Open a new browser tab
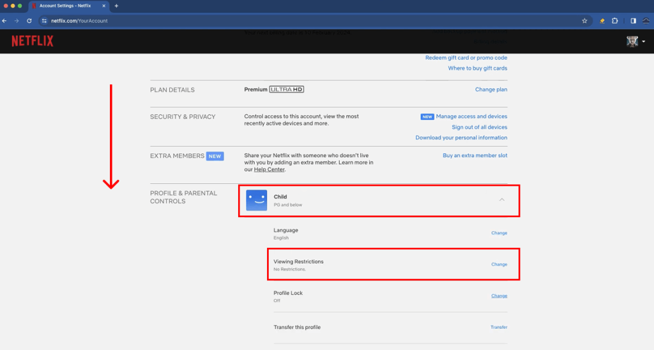654x350 pixels. pos(116,6)
